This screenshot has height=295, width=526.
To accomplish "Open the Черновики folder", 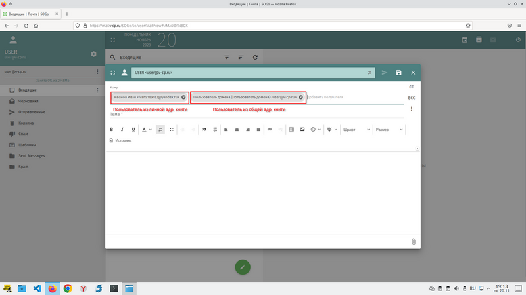I will (x=28, y=102).
